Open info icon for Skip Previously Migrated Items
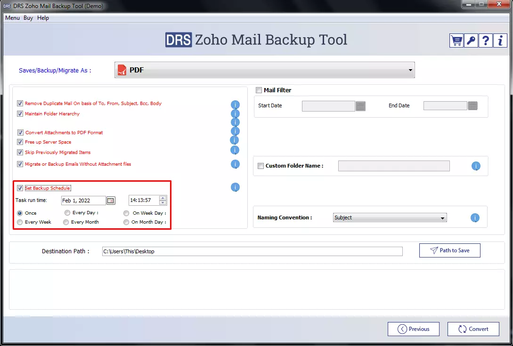 pyautogui.click(x=235, y=150)
